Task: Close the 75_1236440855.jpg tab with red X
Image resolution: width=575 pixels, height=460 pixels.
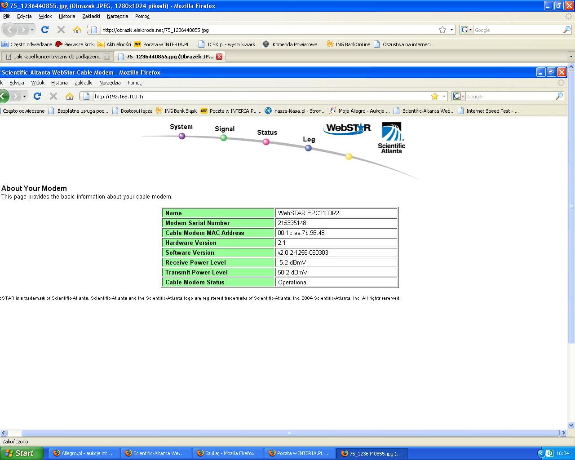Action: click(x=219, y=57)
